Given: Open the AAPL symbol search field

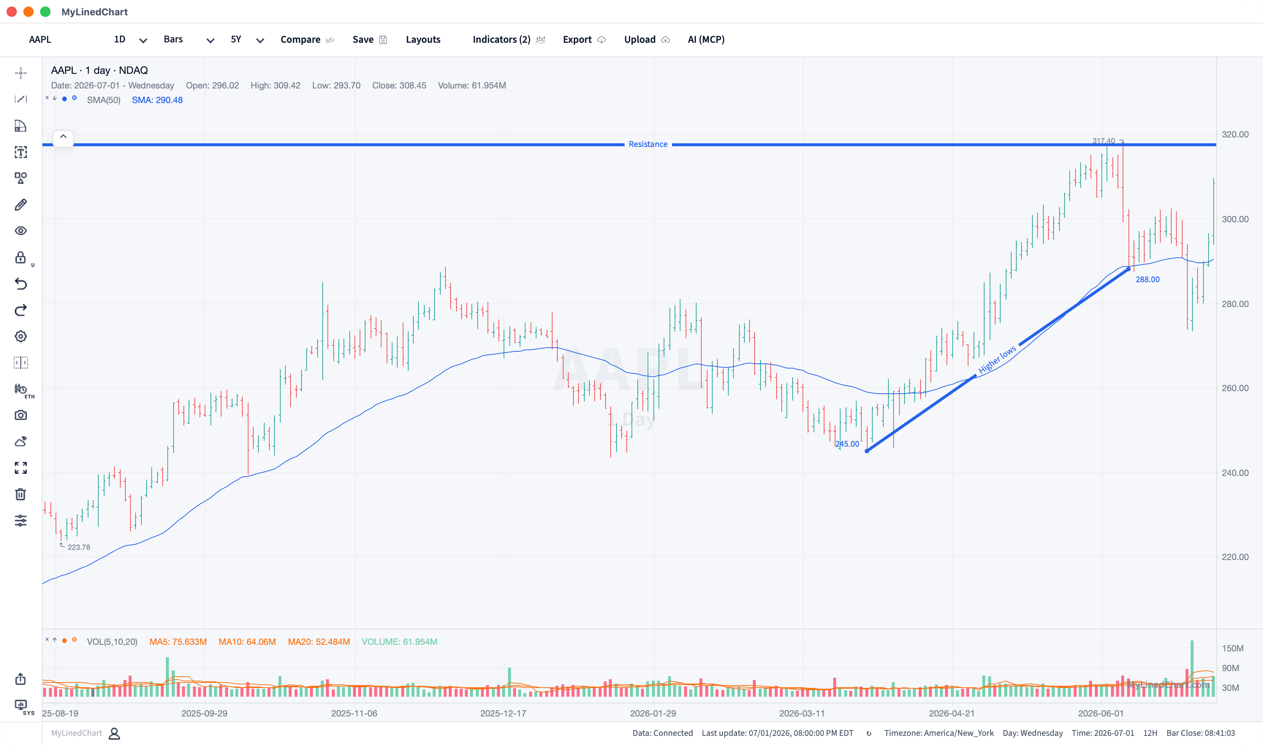Looking at the screenshot, I should click(x=40, y=39).
